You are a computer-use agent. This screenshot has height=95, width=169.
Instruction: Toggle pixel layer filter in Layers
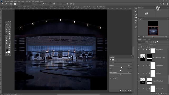(x=147, y=42)
